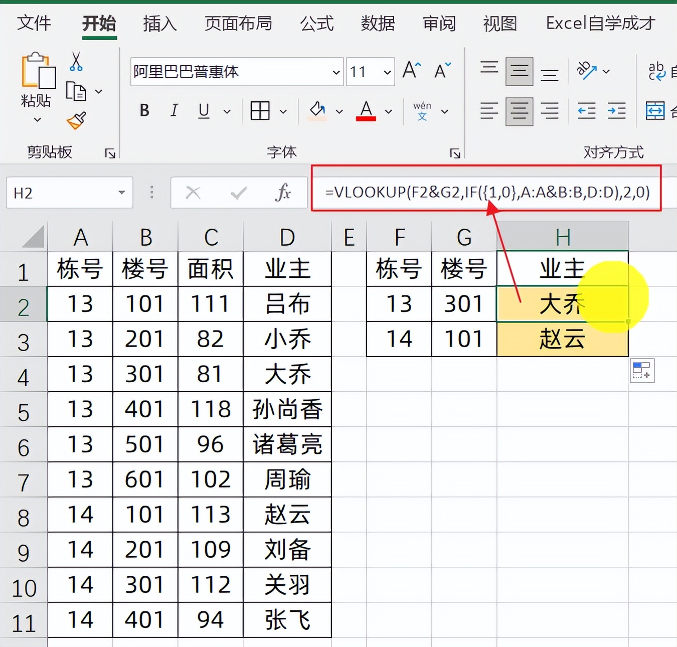Select cell H3 containing 赵云
Viewport: 677px width, 647px height.
pos(563,339)
